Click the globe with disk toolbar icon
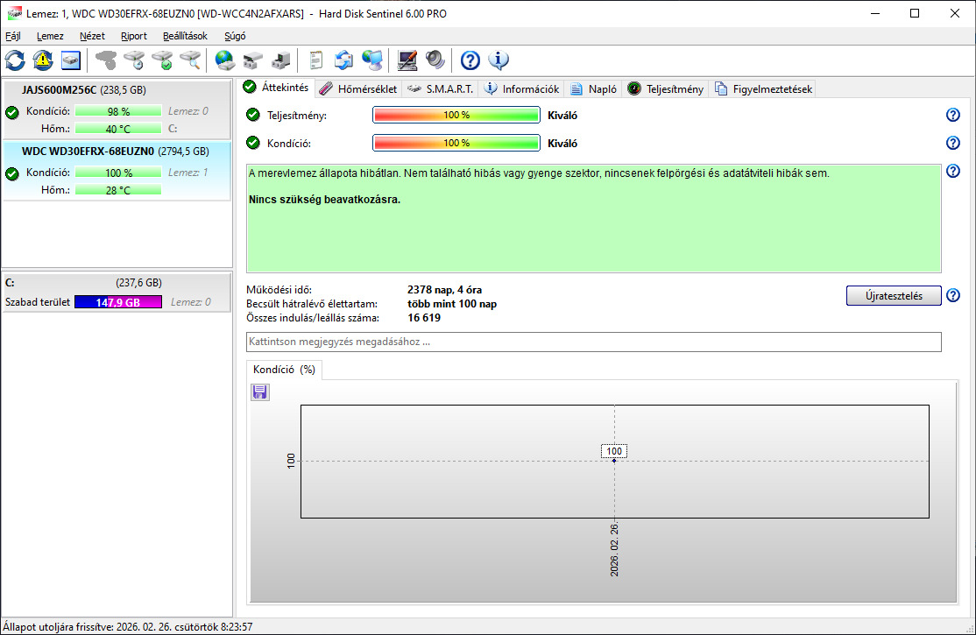Viewport: 976px width, 635px height. [x=225, y=60]
